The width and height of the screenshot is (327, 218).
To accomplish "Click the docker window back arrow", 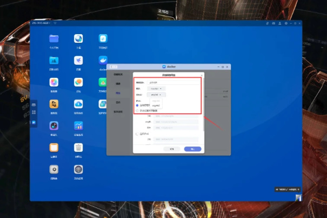I will 111,67.
